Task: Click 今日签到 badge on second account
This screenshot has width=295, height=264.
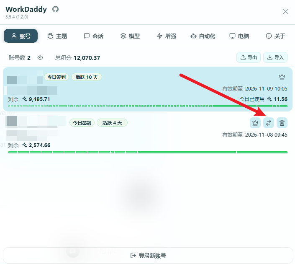Action: tap(82, 123)
